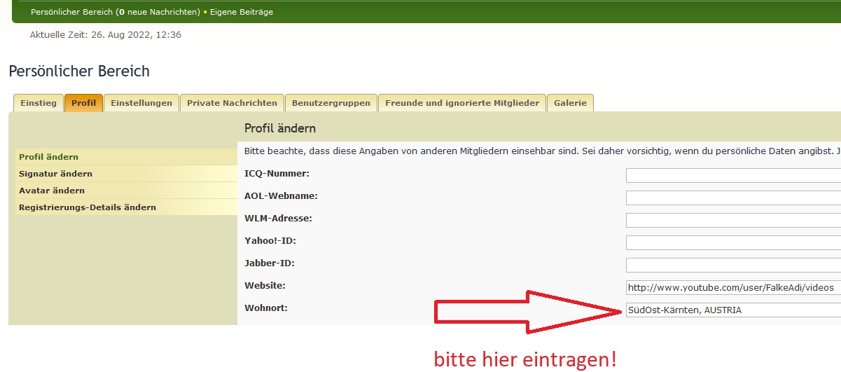Screen dimensions: 841x372
Task: Open Signatur ändern in the sidebar
Action: (x=56, y=174)
